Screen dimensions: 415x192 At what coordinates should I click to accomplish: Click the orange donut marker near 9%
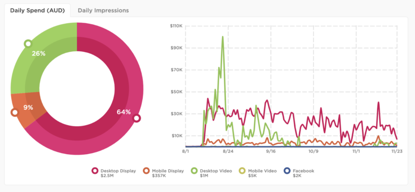point(15,112)
